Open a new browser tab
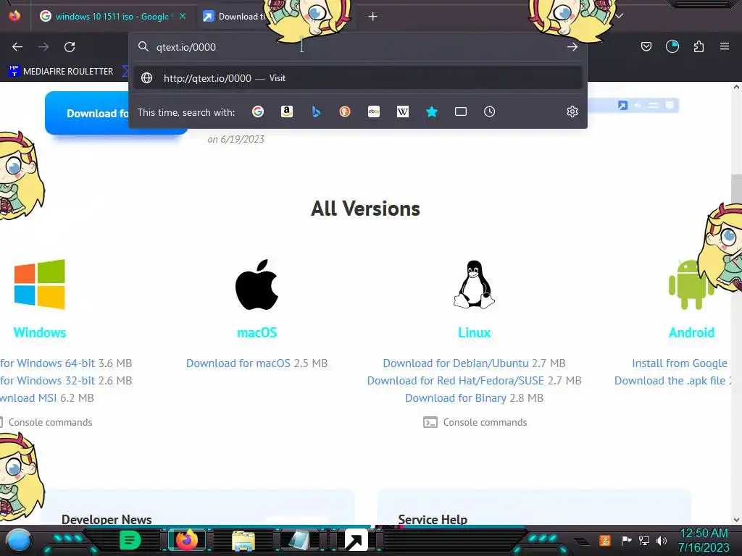The image size is (742, 556). click(373, 17)
